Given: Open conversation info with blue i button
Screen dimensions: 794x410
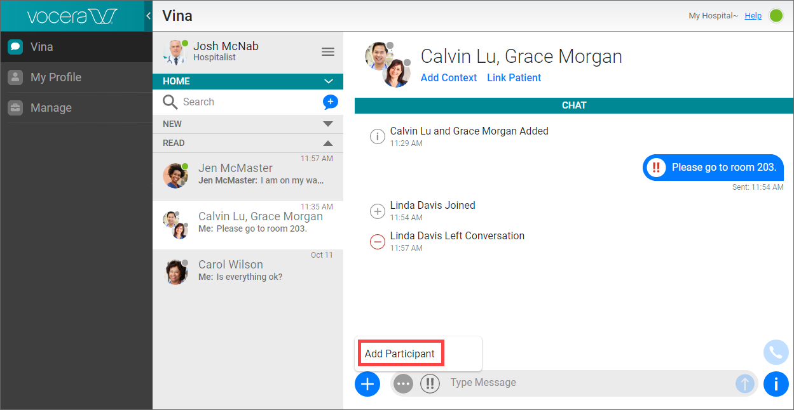Looking at the screenshot, I should coord(776,383).
